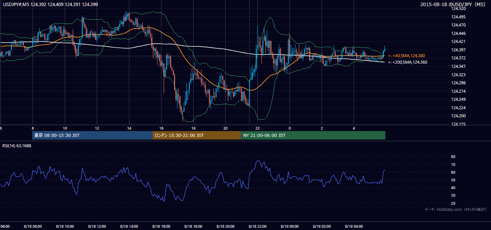The height and width of the screenshot is (230, 491).
Task: Click the 124.347 price axis label
Action: coord(459,66)
